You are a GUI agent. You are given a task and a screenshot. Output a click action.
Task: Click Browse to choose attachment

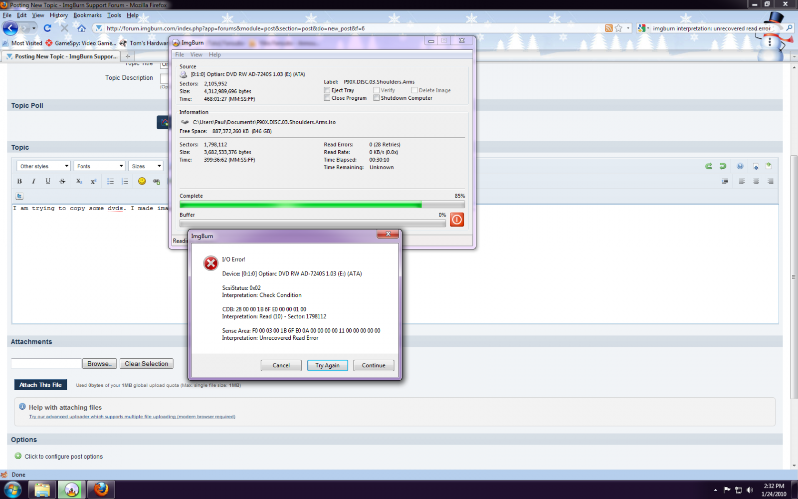(x=99, y=364)
